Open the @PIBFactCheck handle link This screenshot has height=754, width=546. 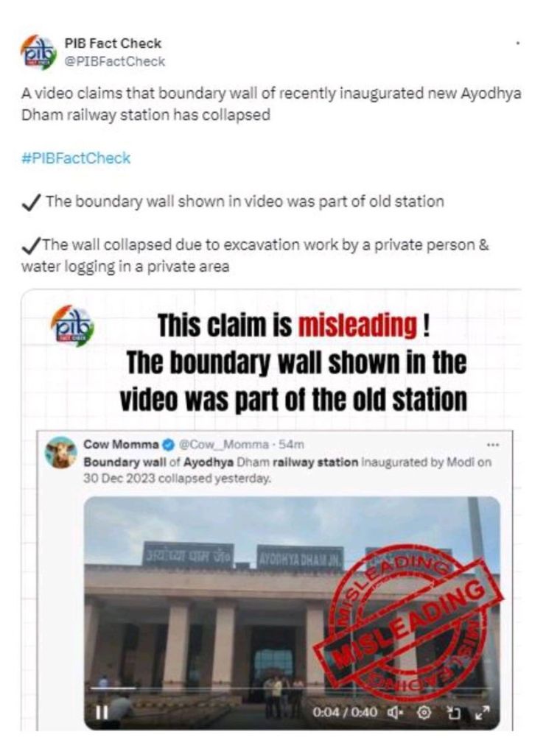pyautogui.click(x=114, y=62)
